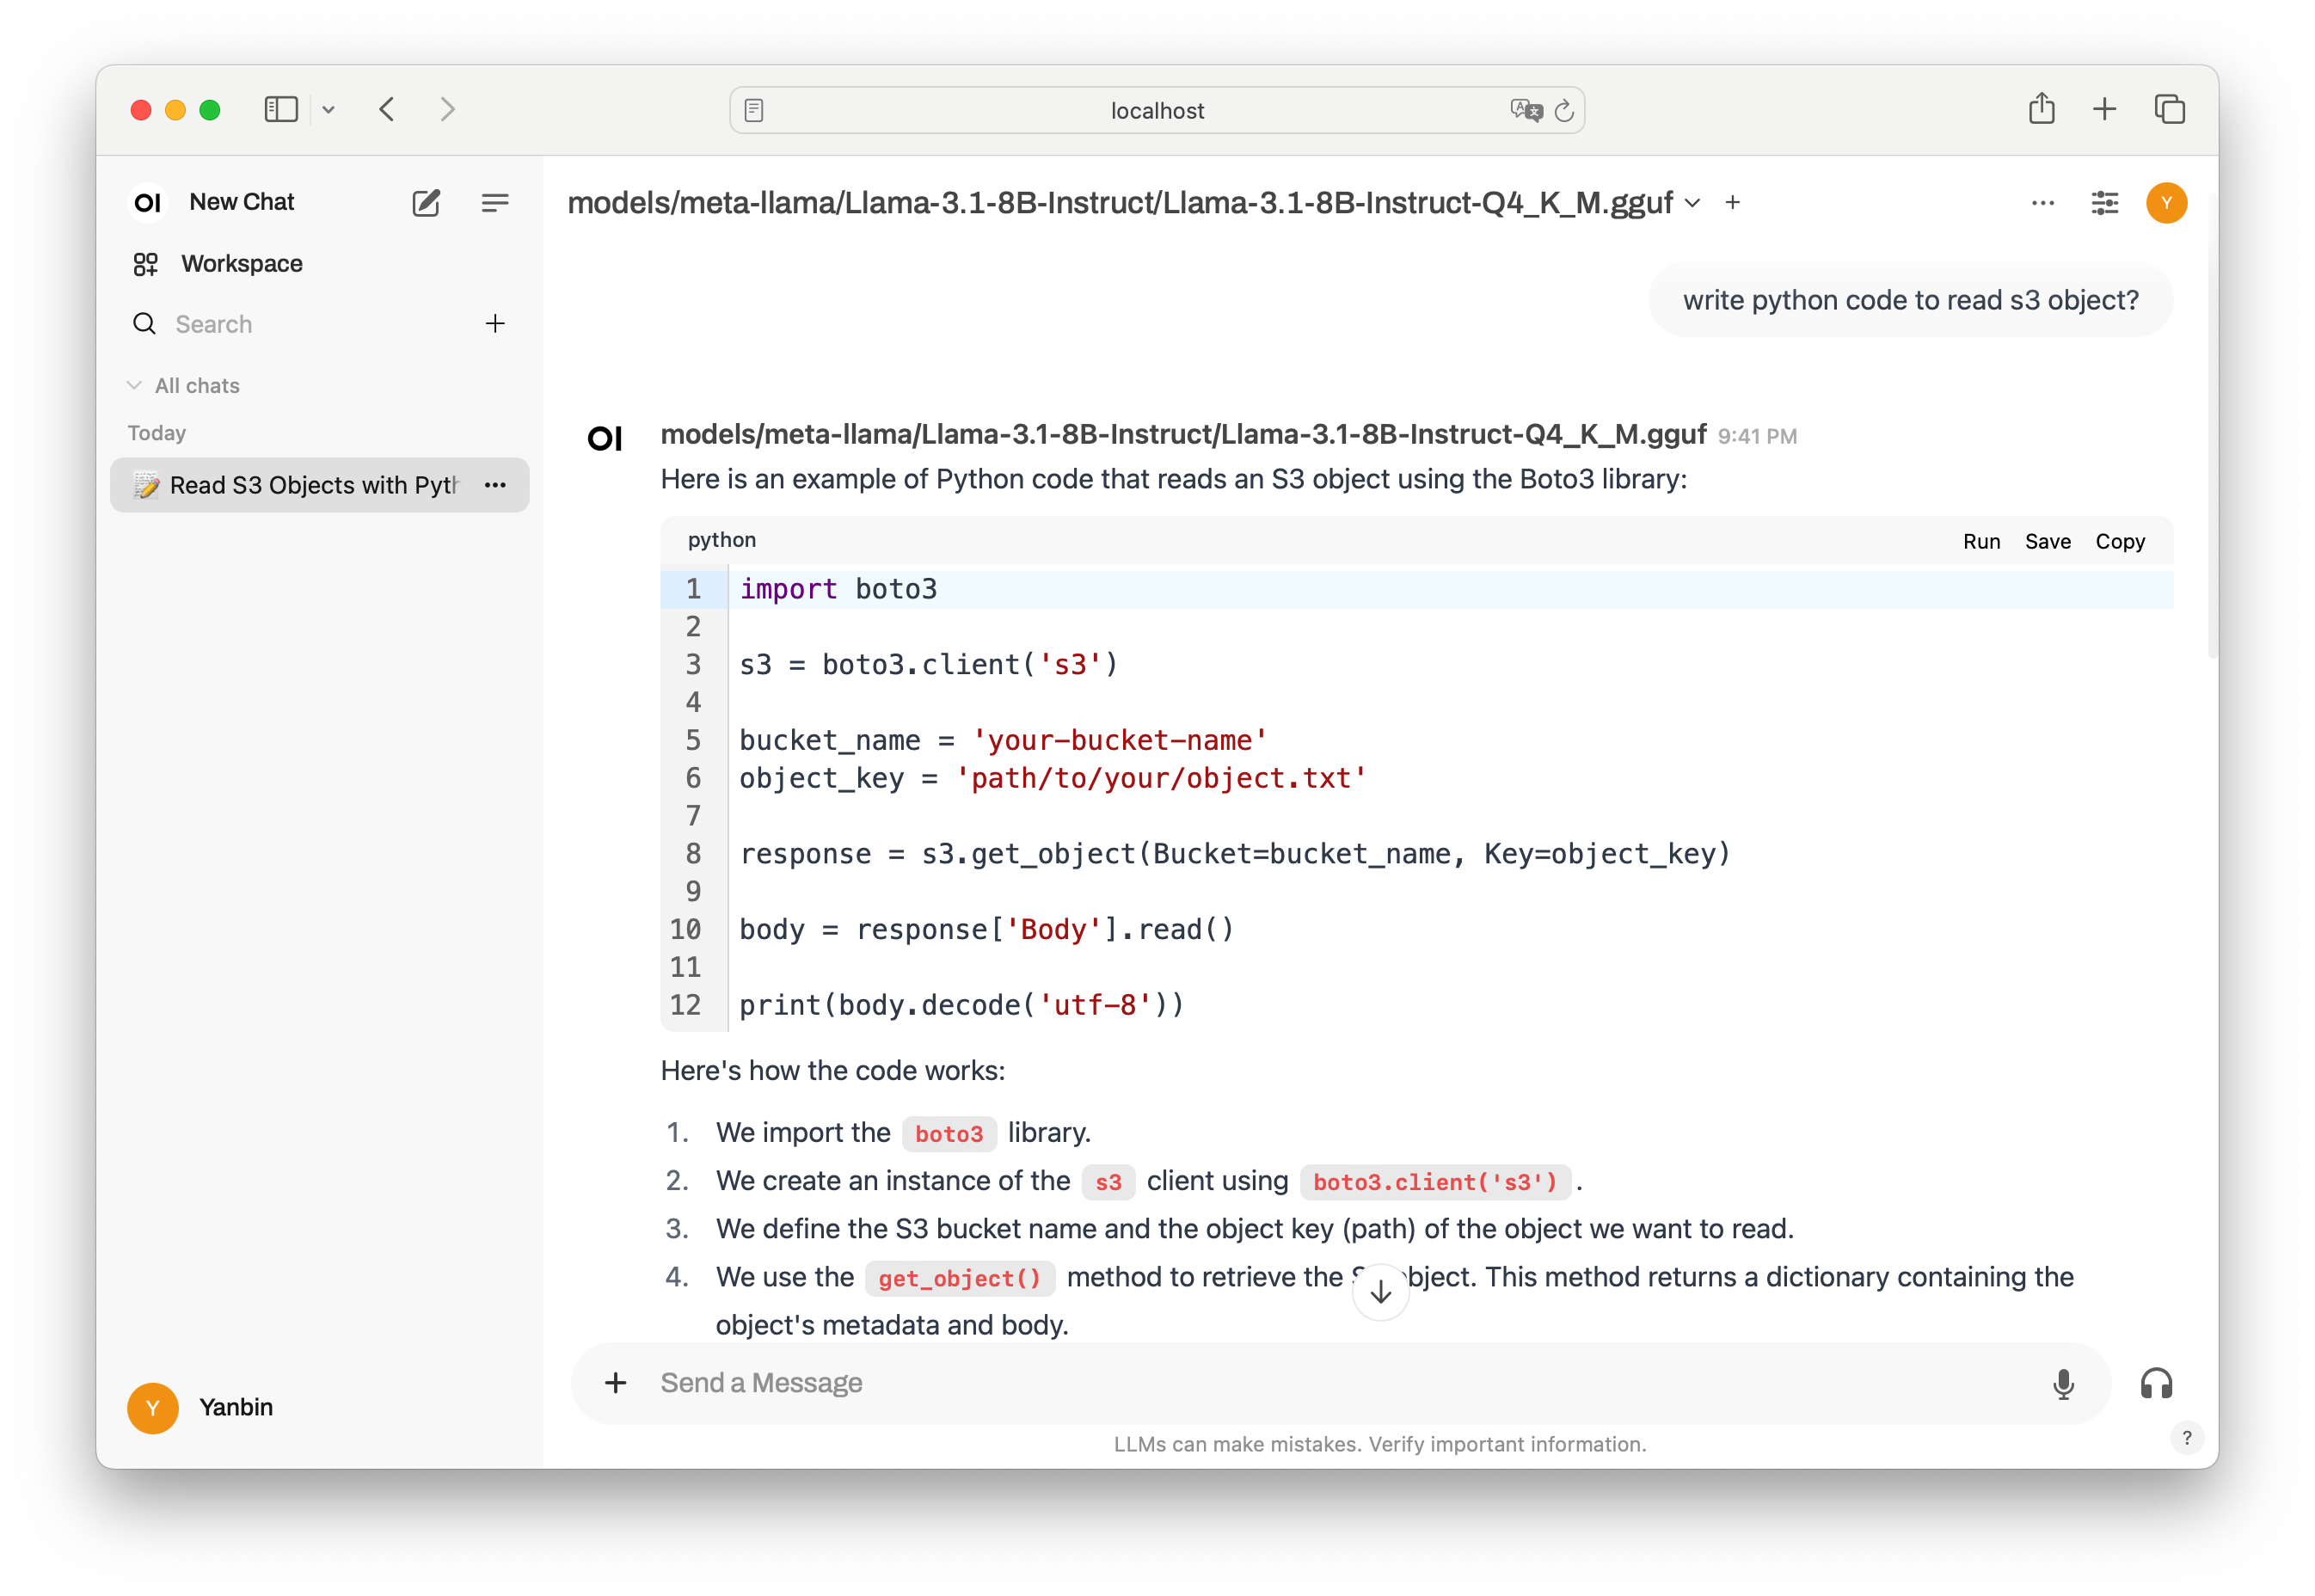Viewport: 2315px width, 1596px height.
Task: Click the scroll to bottom arrow button
Action: tap(1380, 1292)
